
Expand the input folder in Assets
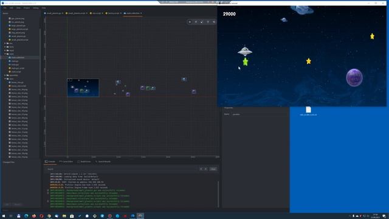[x=5, y=50]
